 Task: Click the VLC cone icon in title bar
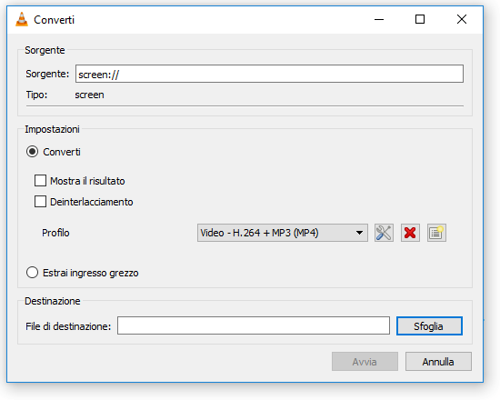coord(22,19)
